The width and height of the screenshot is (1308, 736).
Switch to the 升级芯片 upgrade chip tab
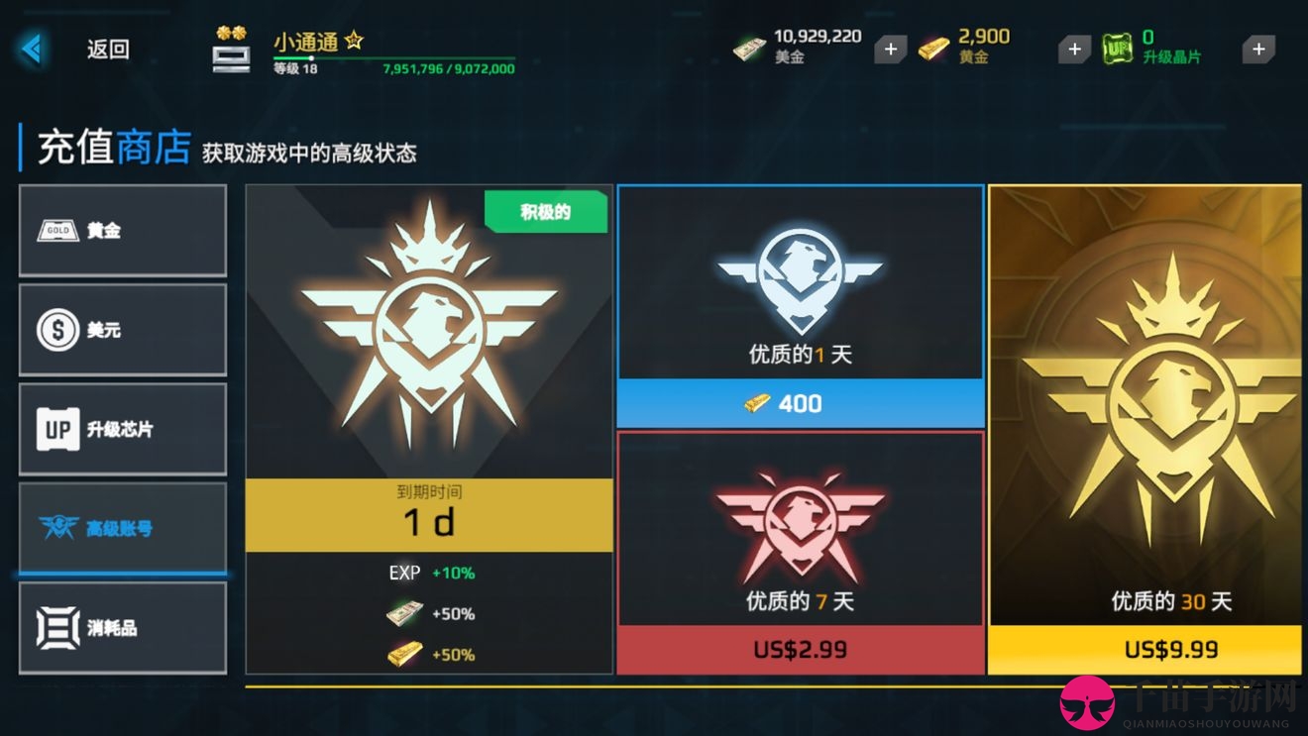(123, 429)
